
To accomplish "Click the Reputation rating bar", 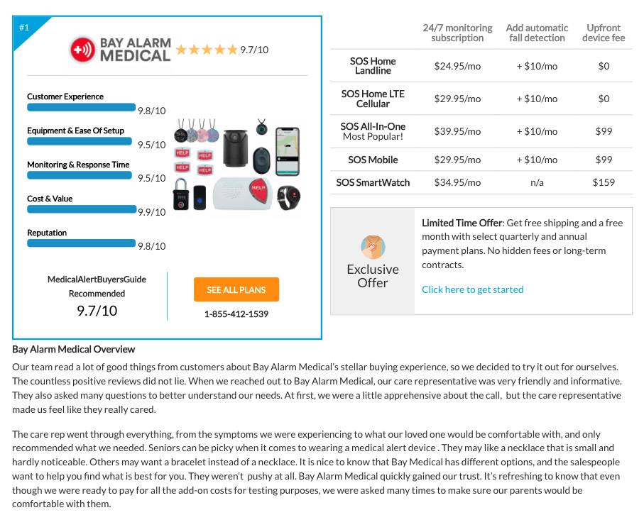I will [81, 243].
